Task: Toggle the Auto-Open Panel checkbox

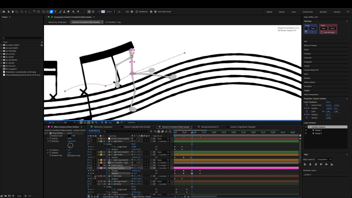Action: pos(155,11)
